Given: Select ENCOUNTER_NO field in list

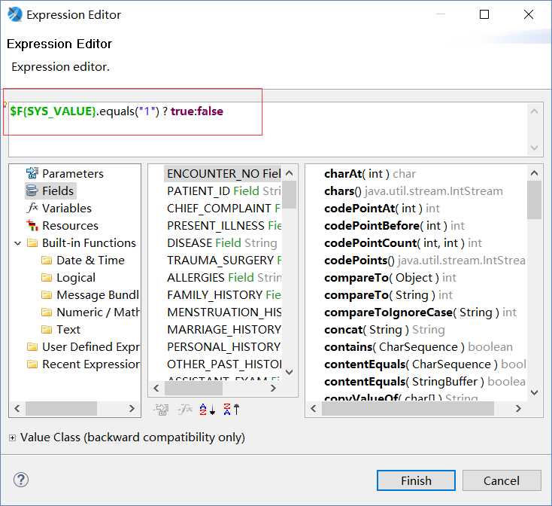Looking at the screenshot, I should (x=223, y=173).
